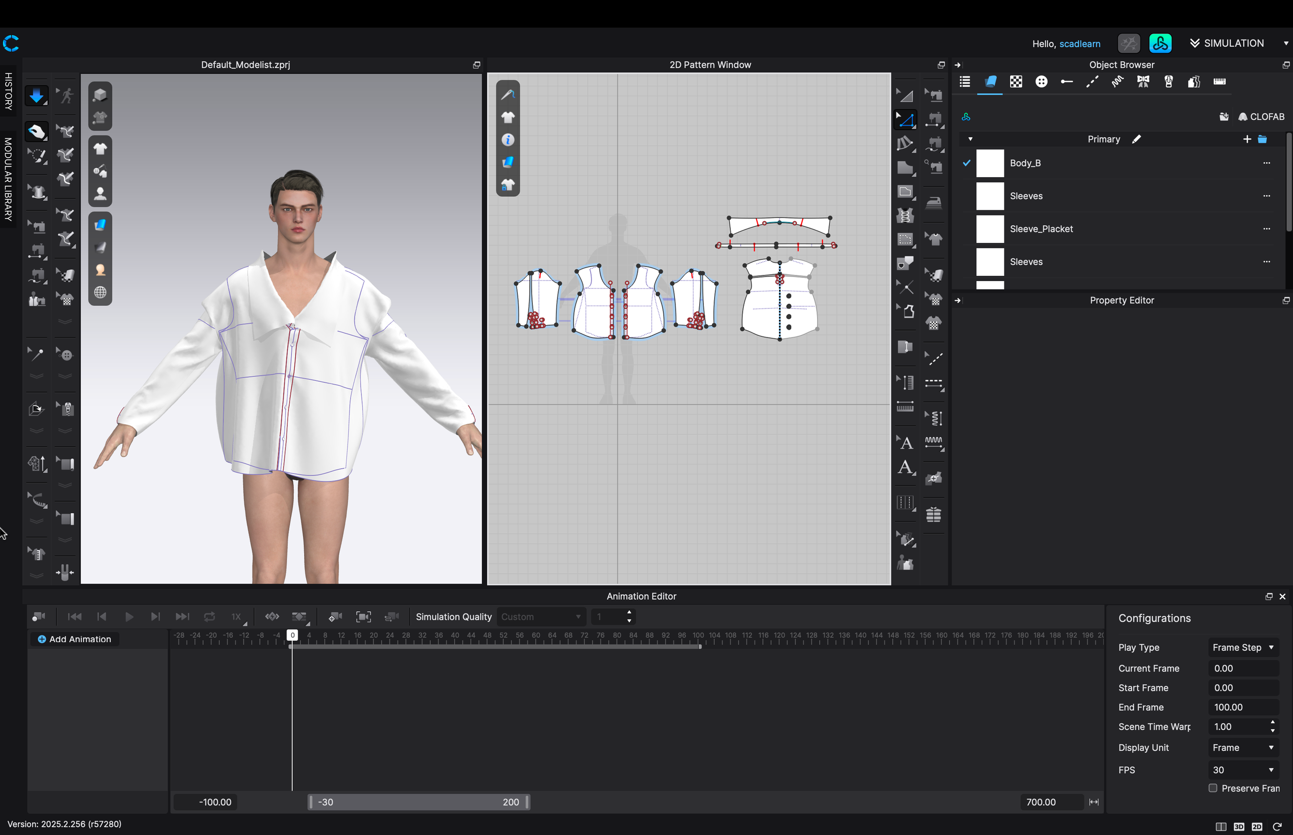This screenshot has height=835, width=1293.
Task: Open the Play Type Frame Step dropdown
Action: click(x=1242, y=647)
